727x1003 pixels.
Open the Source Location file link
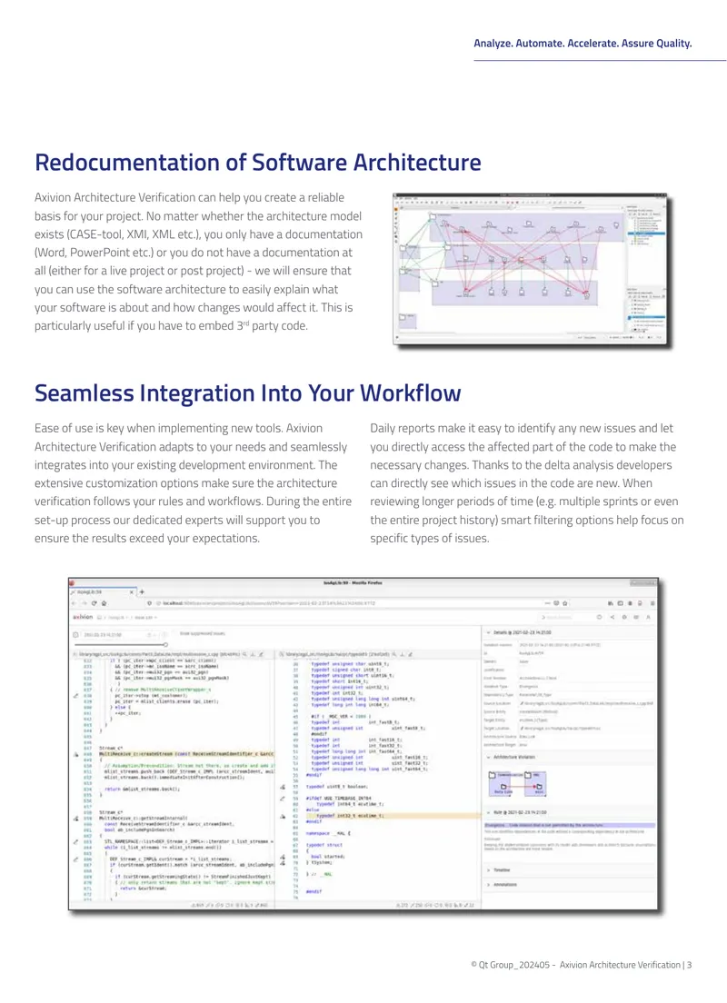[587, 703]
